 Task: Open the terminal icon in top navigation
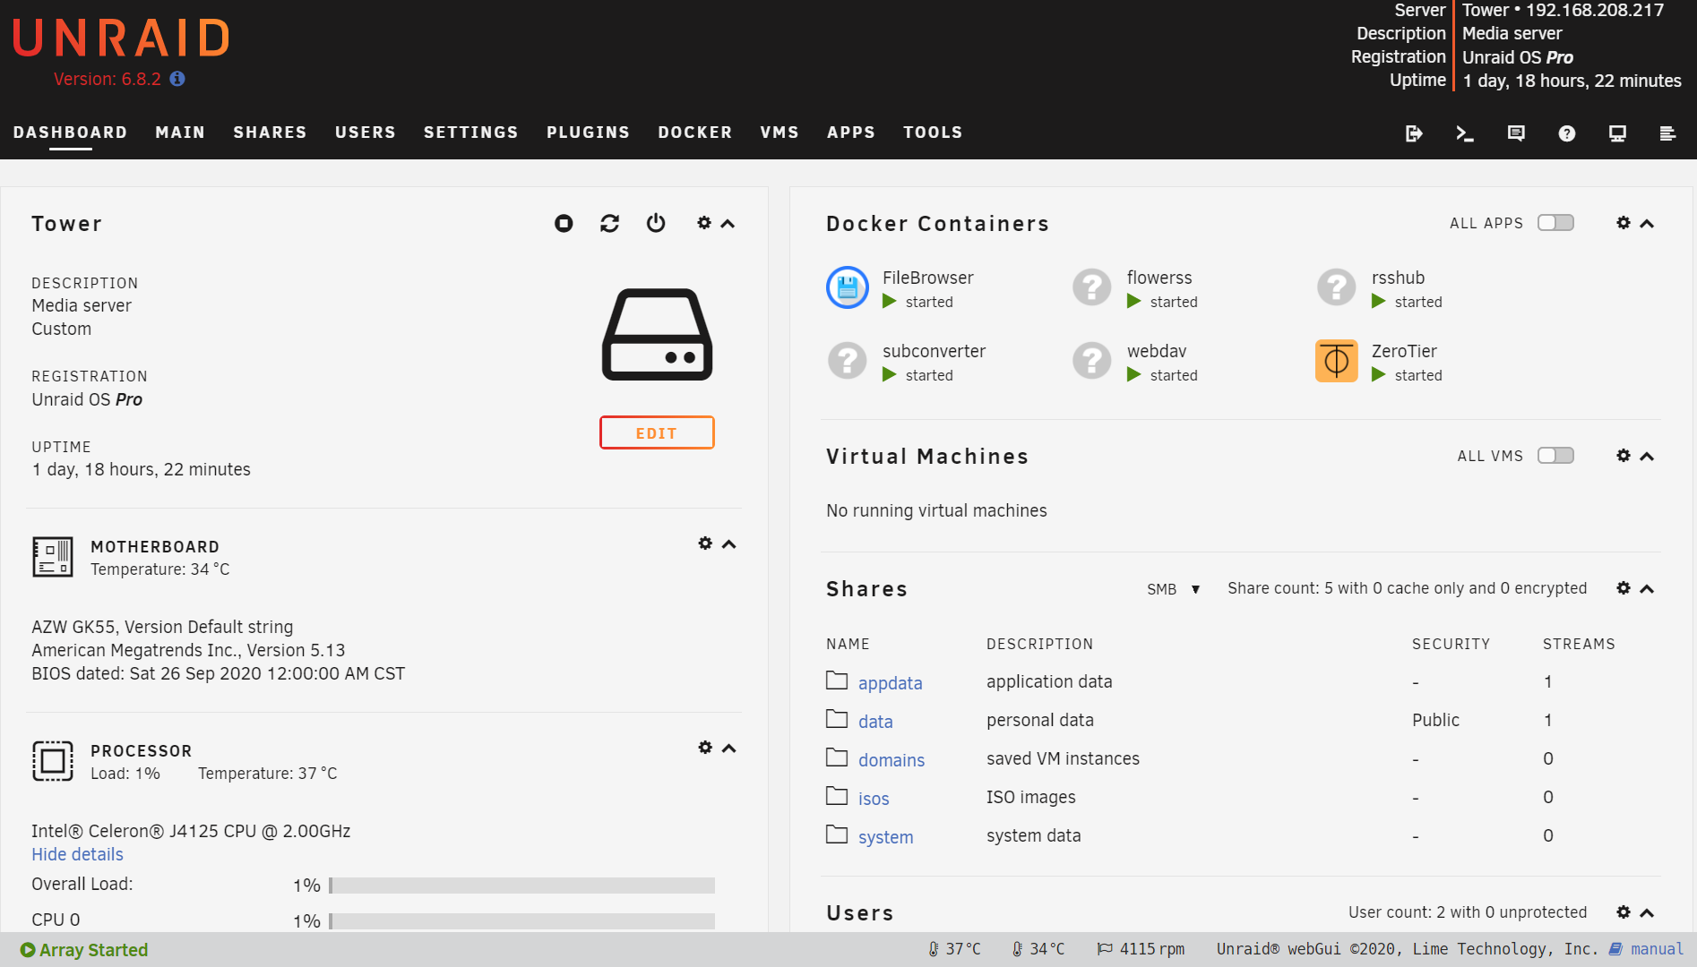pyautogui.click(x=1465, y=133)
